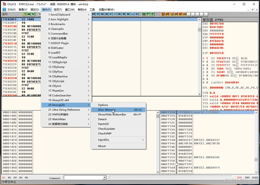The image size is (260, 185).
Task: Open the 文件(F) menu
Action: [12, 10]
